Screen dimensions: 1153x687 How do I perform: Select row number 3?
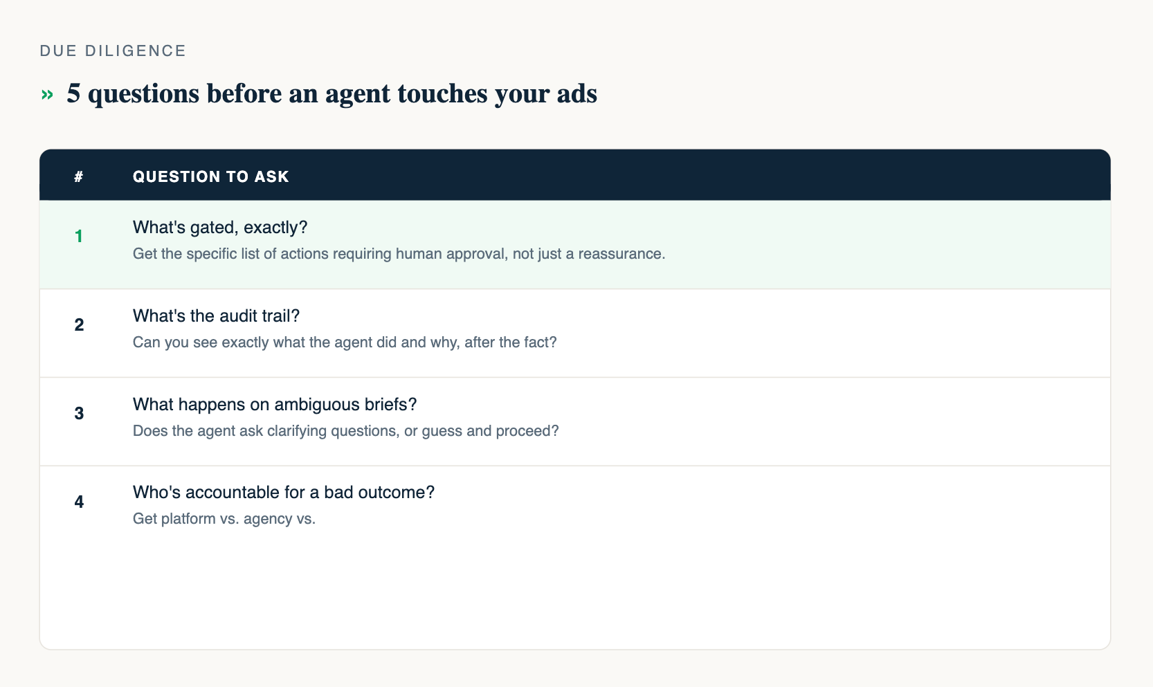click(x=79, y=414)
